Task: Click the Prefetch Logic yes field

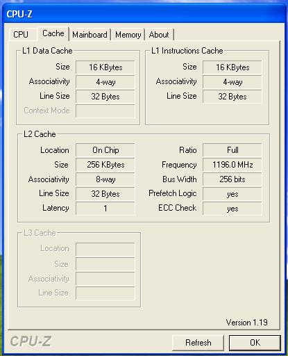Action: tap(232, 194)
